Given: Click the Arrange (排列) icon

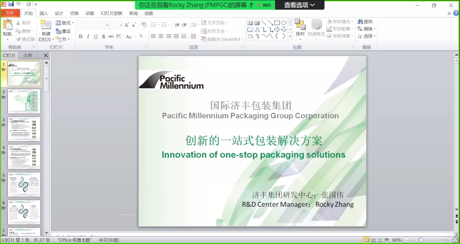Looking at the screenshot, I should pyautogui.click(x=300, y=24).
